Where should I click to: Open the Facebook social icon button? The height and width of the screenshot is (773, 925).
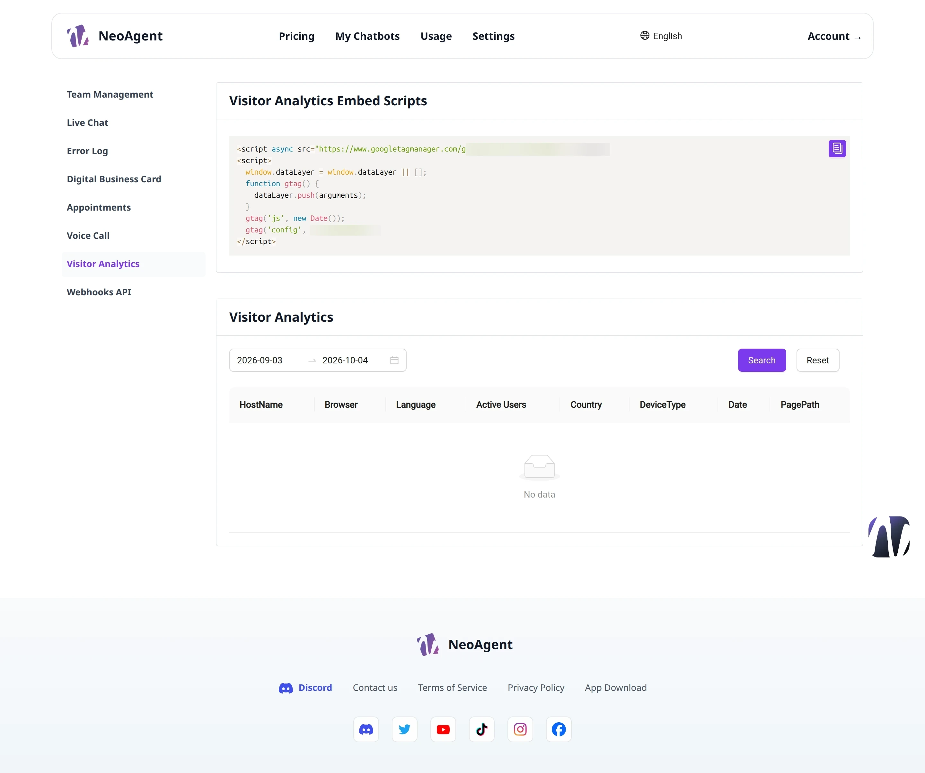(559, 729)
